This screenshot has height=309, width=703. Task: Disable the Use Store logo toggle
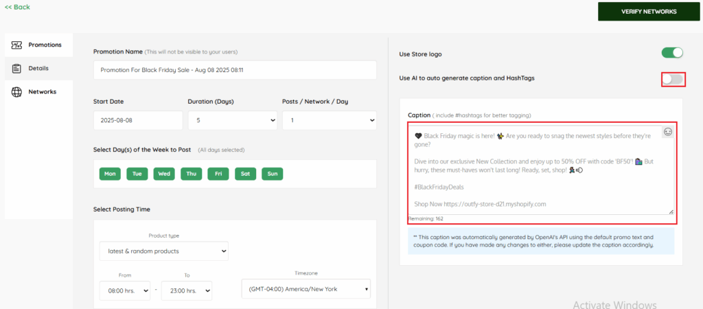[672, 53]
